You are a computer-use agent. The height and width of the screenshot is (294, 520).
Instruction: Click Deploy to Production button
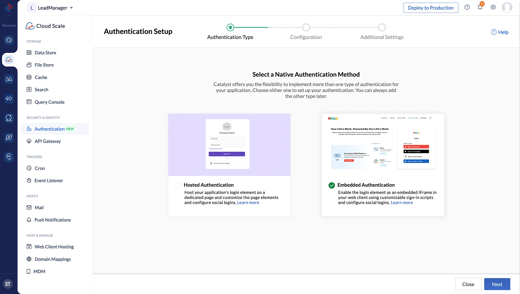431,8
